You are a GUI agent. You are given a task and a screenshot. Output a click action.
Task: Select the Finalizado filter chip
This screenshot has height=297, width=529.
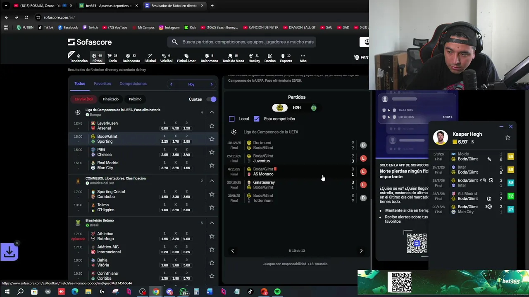tap(111, 99)
